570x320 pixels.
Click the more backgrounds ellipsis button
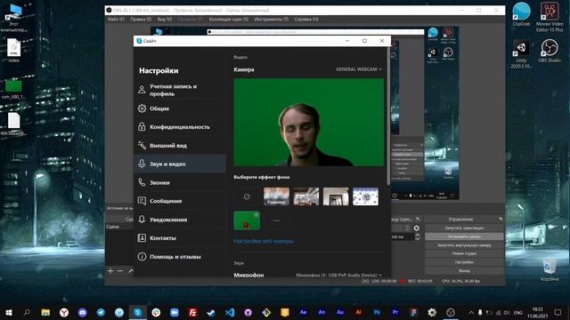pos(276,220)
